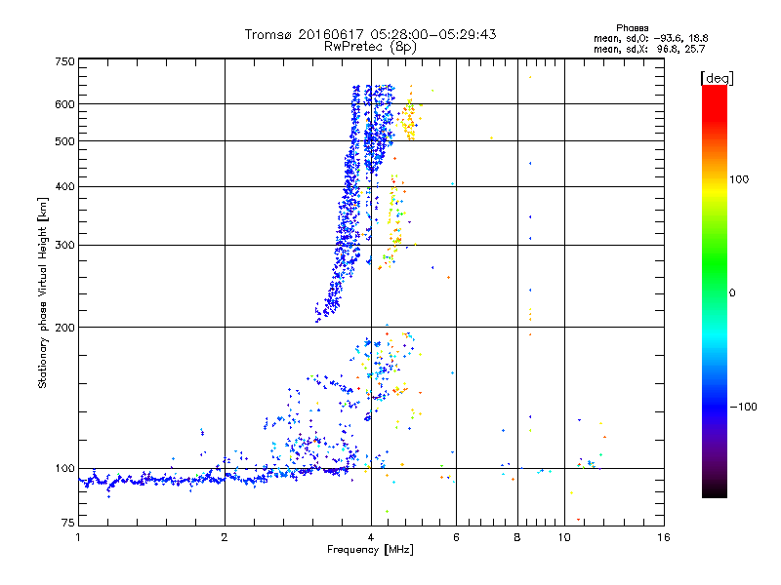Image resolution: width=781 pixels, height=585 pixels.
Task: Click the plot title 'Tromsø 20160617 05:28:00-05:29:43'
Action: pos(370,34)
